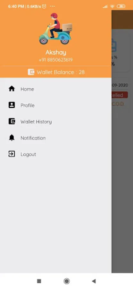Viewport: 133px width, 289px height.
Task: Select the Notification menu label
Action: click(33, 138)
